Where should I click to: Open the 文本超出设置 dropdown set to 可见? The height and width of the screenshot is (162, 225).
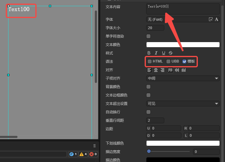tap(183, 104)
